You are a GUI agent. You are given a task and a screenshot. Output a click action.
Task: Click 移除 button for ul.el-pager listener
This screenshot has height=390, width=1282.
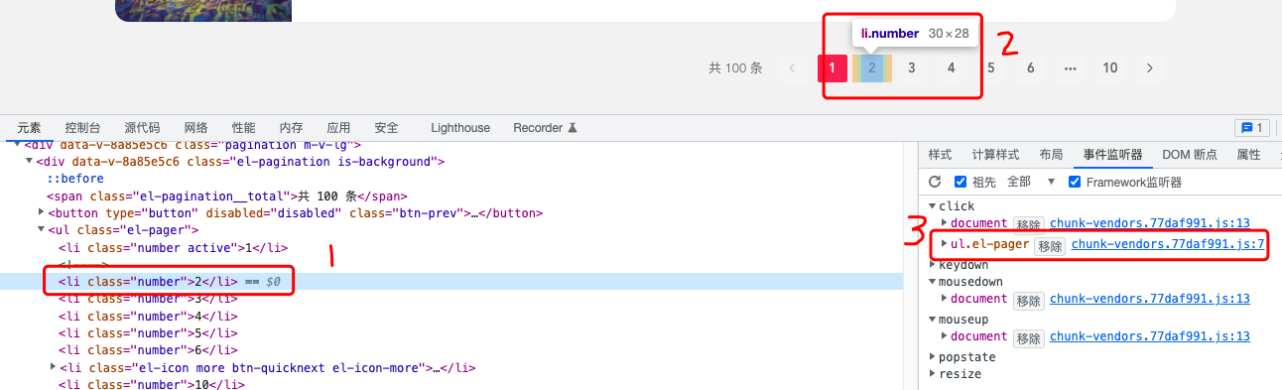pyautogui.click(x=1049, y=245)
